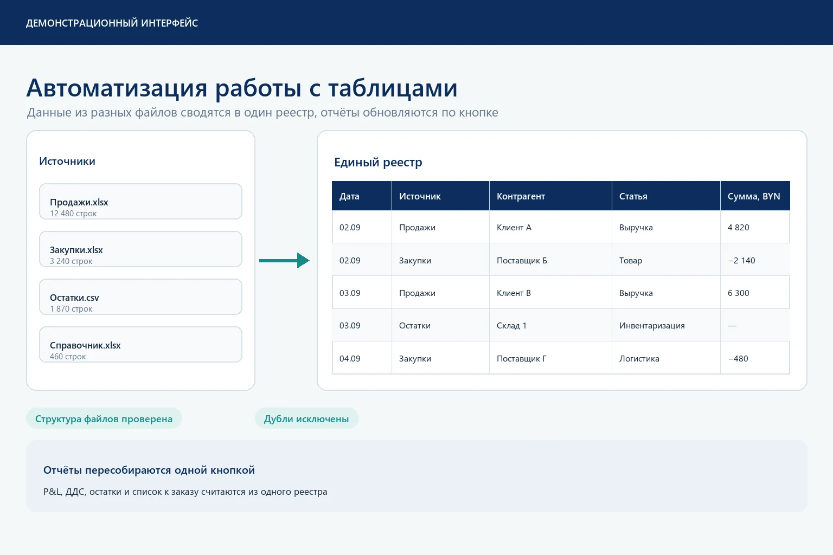Click the 'Контрагент' column header
This screenshot has height=555, width=833.
(550, 196)
